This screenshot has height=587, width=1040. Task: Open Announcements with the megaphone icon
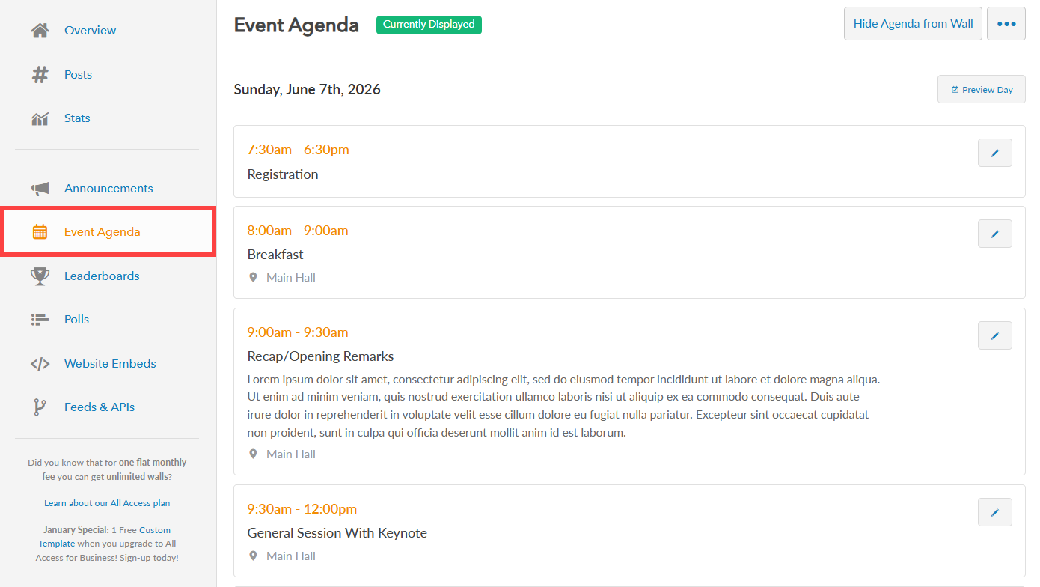39,188
